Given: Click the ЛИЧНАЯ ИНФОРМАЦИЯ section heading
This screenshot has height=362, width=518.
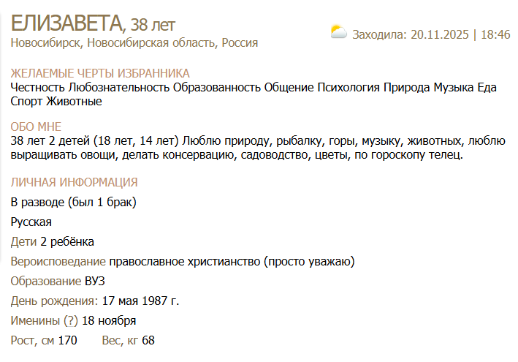Looking at the screenshot, I should tap(75, 182).
